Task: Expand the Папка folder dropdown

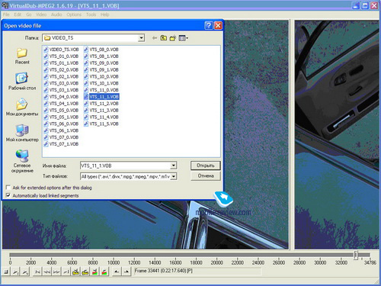Action: tap(141, 38)
